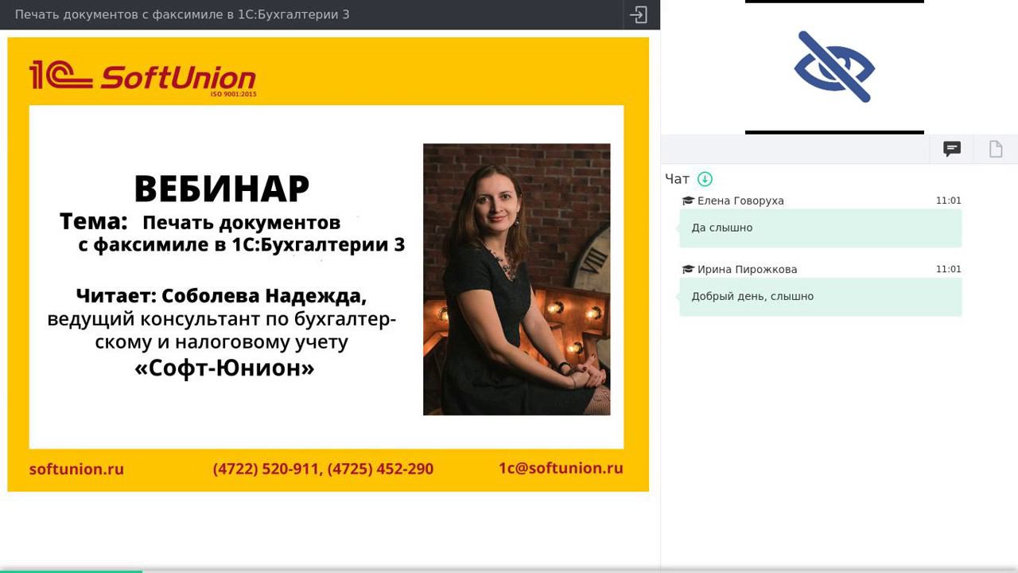1018x573 pixels.
Task: Click the 1C SoftUnion logo
Action: click(x=143, y=78)
